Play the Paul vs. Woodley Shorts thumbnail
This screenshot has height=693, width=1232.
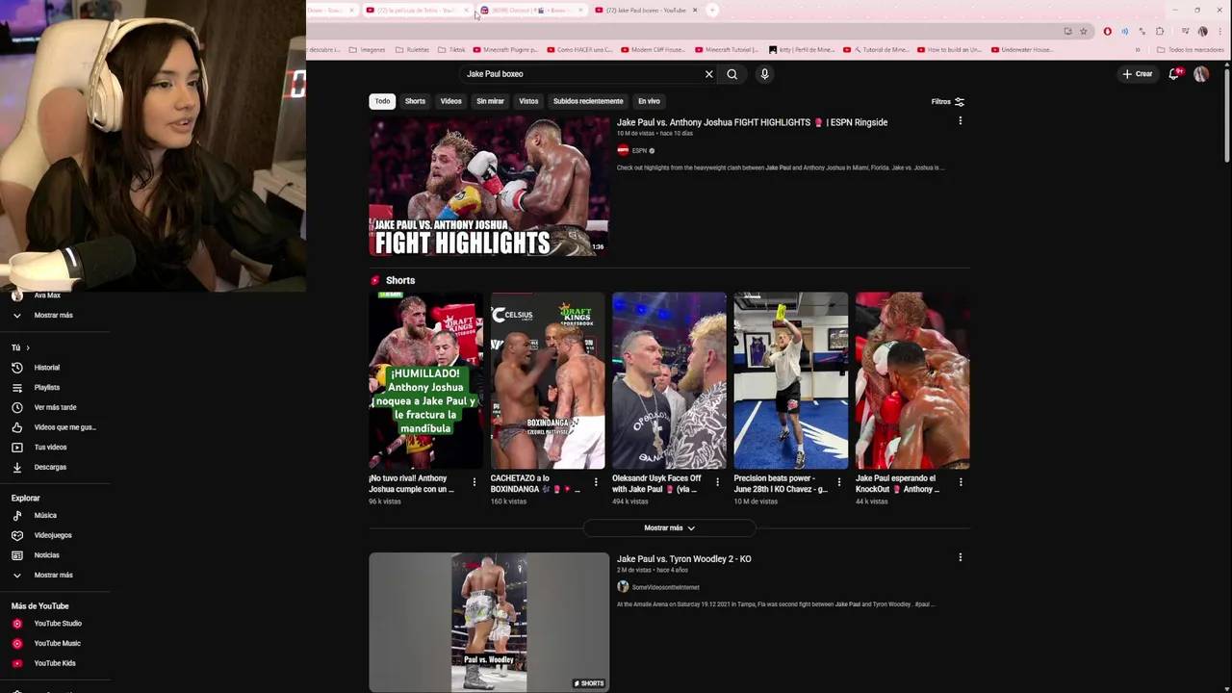489,622
